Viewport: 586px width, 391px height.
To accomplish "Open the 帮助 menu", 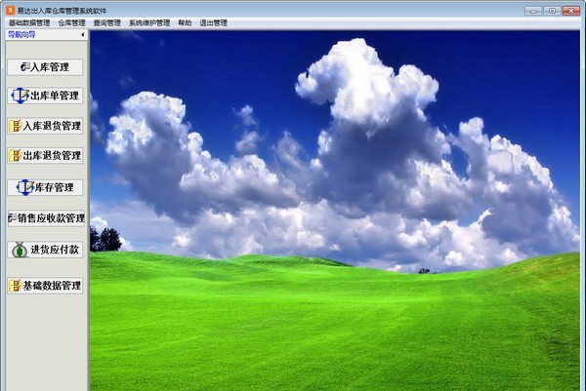I will 185,23.
